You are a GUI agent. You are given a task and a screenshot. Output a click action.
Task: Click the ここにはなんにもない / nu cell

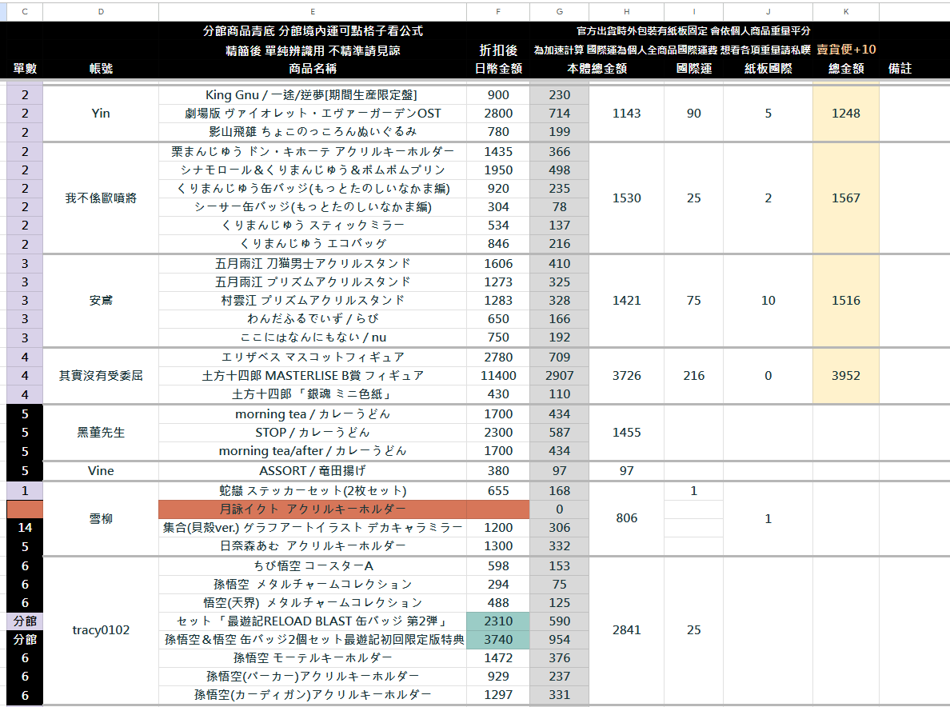(x=313, y=338)
